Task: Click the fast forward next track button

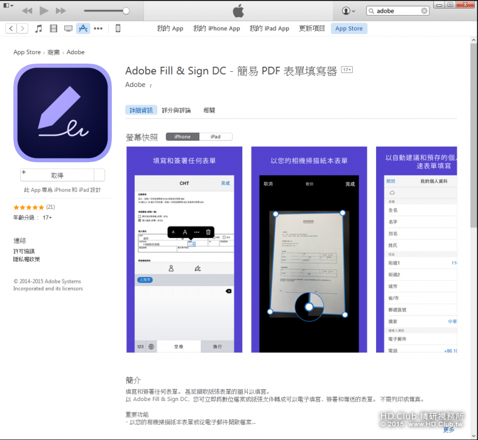Action: pyautogui.click(x=60, y=11)
